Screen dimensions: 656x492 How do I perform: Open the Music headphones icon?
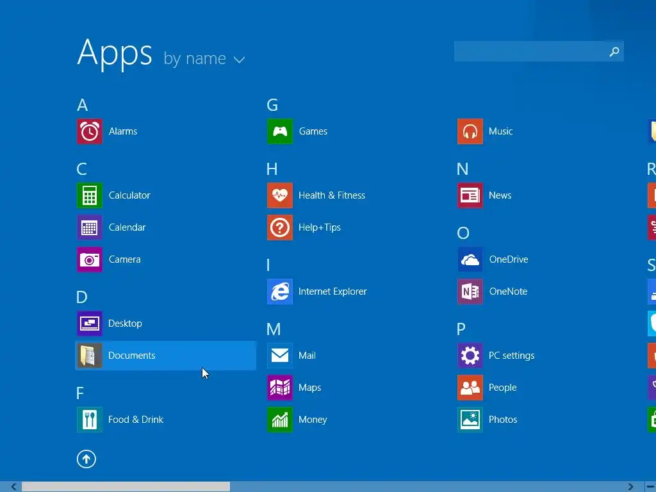tap(470, 131)
